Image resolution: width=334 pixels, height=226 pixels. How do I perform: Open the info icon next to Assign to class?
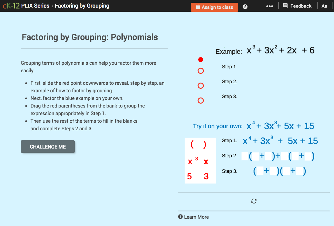click(x=245, y=6)
